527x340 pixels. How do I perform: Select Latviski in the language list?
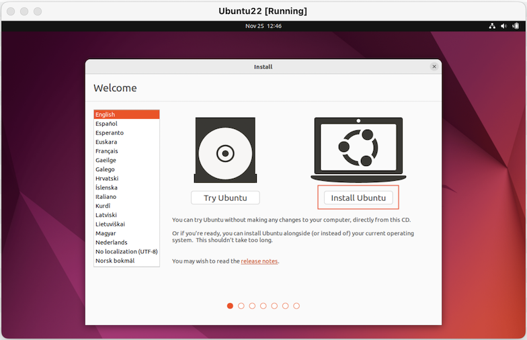(x=126, y=215)
